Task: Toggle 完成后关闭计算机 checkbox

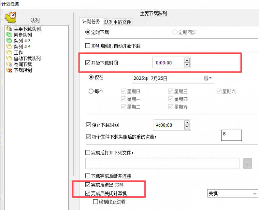Action: (x=88, y=193)
